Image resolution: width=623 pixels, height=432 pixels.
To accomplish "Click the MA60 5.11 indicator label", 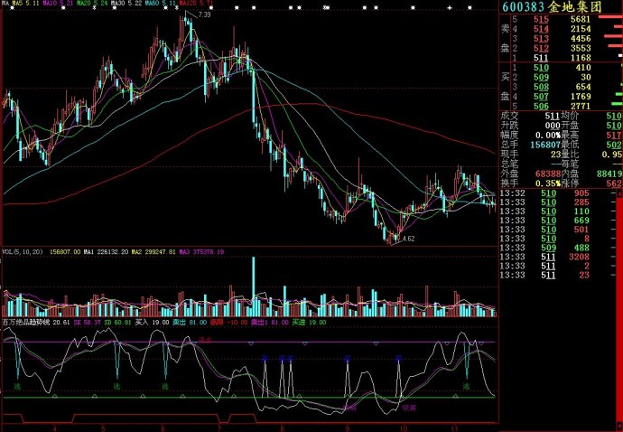I will (x=160, y=4).
